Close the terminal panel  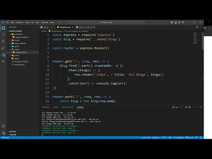pyautogui.click(x=200, y=107)
